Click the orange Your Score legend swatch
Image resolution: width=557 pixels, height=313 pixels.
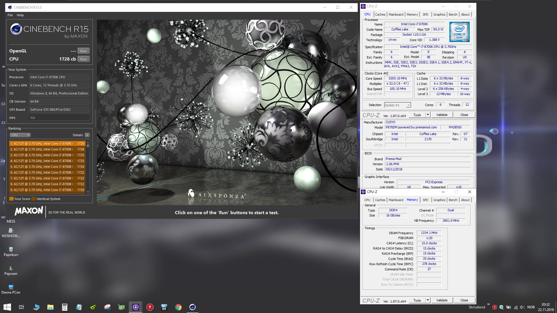[11, 199]
